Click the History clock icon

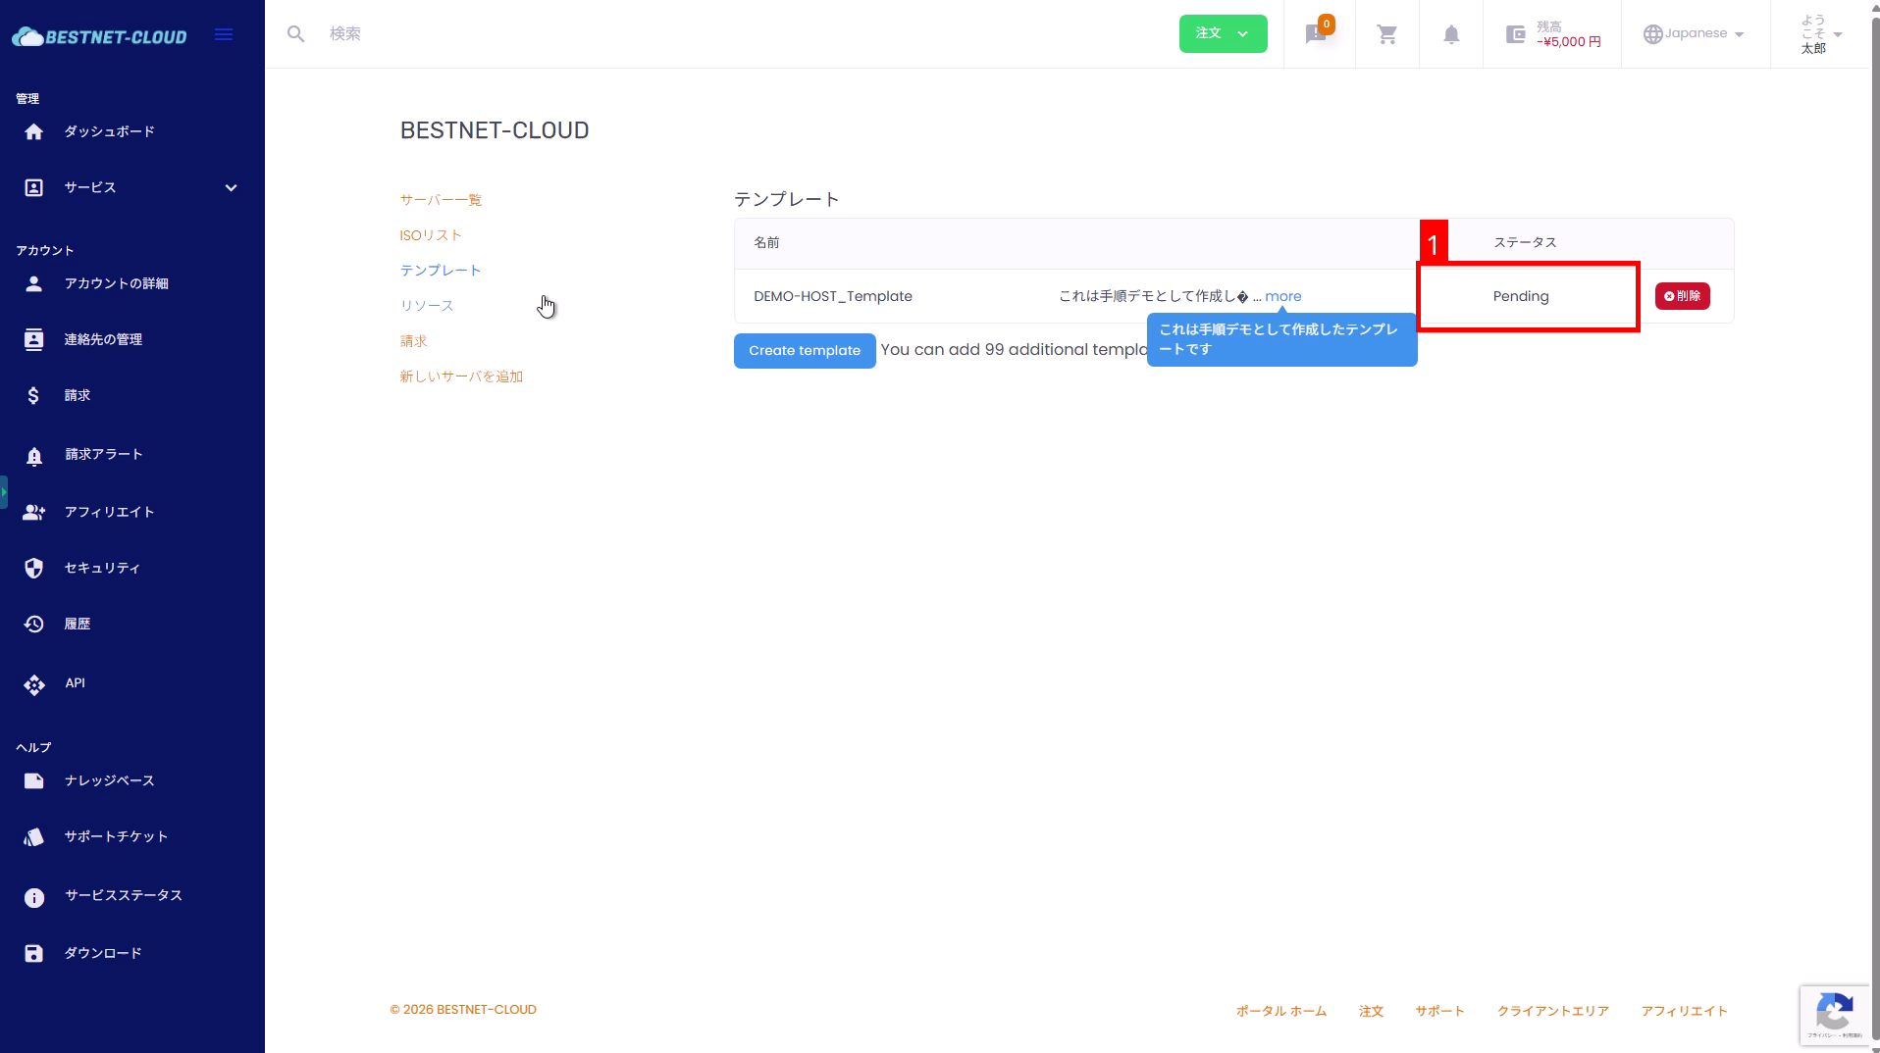point(34,624)
